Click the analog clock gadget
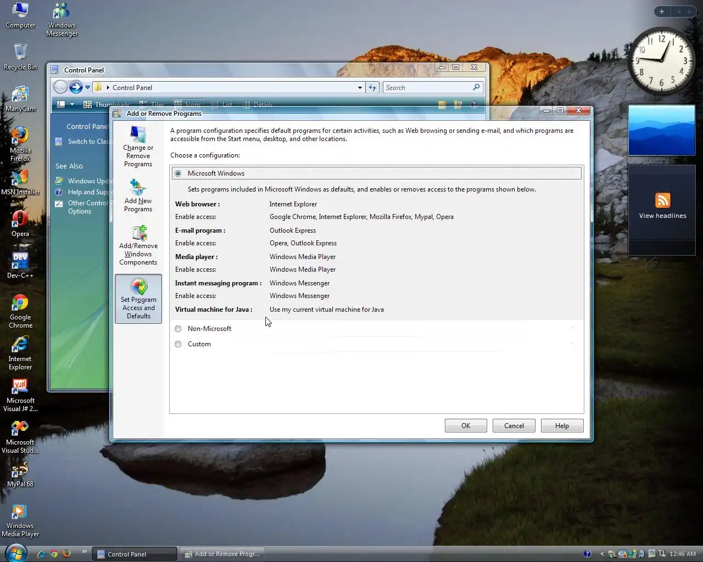703x562 pixels. pos(662,60)
